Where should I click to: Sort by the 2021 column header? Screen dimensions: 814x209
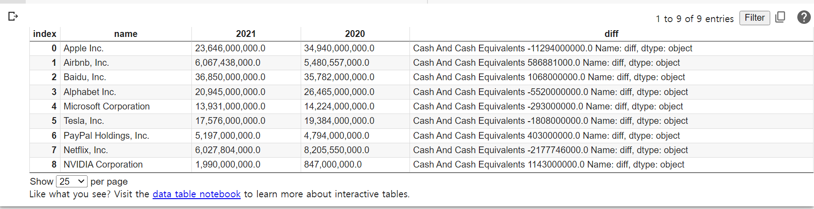[x=246, y=34]
